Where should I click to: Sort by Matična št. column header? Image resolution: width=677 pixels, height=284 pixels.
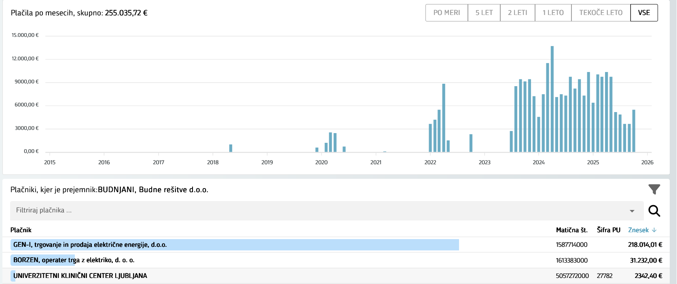click(x=571, y=230)
